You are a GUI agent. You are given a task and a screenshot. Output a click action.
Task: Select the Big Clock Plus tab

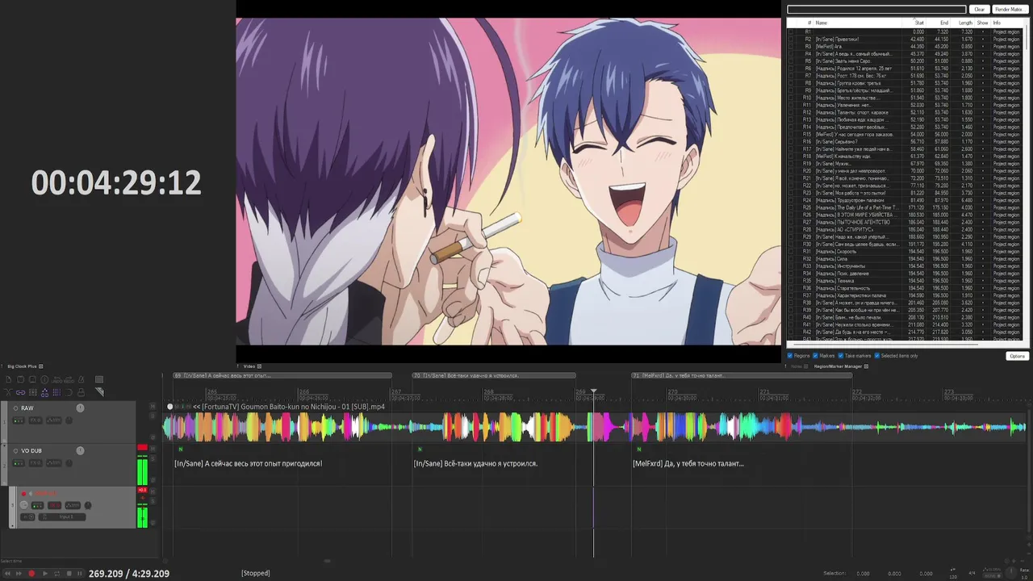pos(23,366)
